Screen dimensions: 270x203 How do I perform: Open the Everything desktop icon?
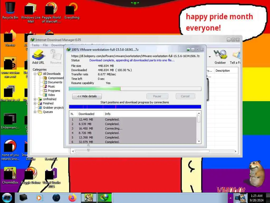point(72,11)
